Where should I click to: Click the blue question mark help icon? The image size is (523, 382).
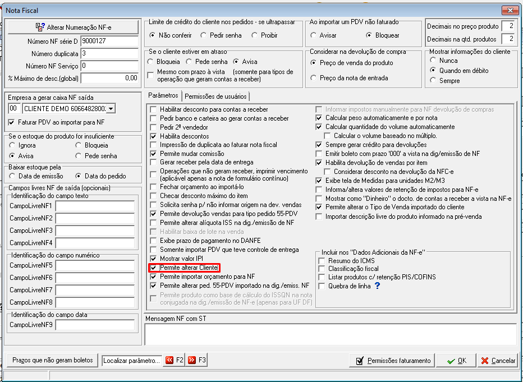[377, 286]
